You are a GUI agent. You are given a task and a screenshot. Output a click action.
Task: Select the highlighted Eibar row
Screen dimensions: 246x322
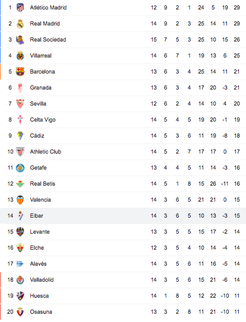tap(123, 216)
